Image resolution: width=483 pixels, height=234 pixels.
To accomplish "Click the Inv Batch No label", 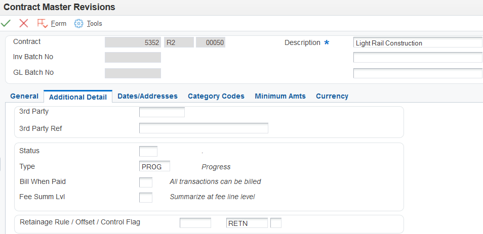I will 33,57.
